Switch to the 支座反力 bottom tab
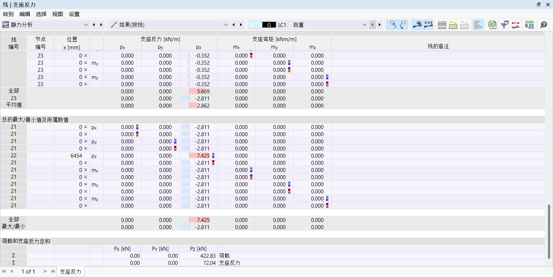Screen dimensions: 553x277 (x=71, y=272)
